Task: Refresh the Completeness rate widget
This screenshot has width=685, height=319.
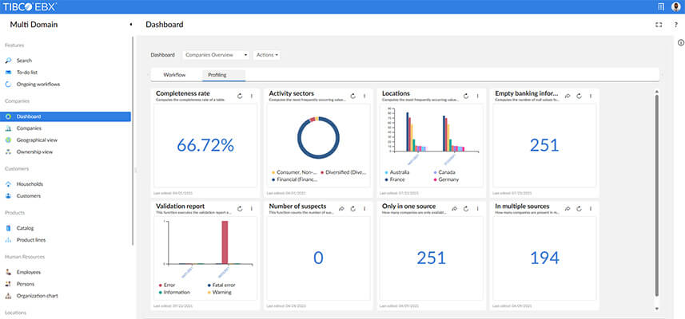Action: pos(240,96)
